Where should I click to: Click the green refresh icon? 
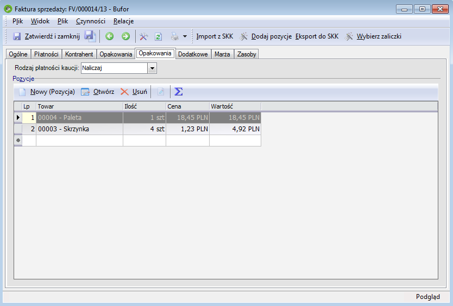(x=158, y=37)
